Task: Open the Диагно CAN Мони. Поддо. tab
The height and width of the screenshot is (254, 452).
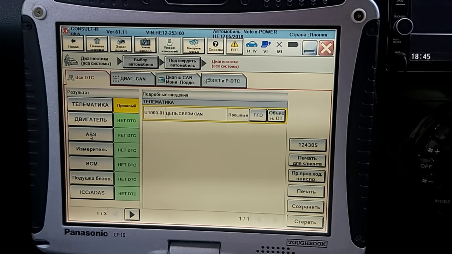Action: 178,80
